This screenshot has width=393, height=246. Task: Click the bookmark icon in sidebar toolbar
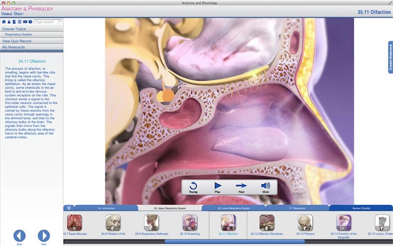tap(14, 22)
